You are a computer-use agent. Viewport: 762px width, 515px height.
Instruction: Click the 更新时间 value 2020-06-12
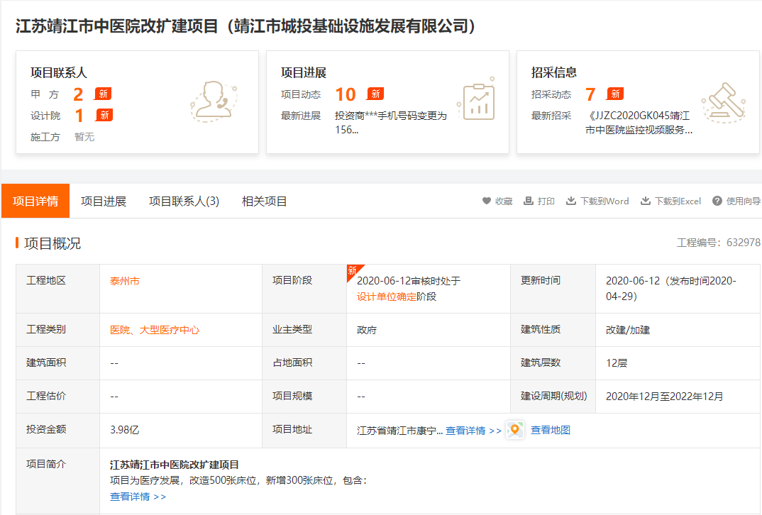pyautogui.click(x=633, y=281)
